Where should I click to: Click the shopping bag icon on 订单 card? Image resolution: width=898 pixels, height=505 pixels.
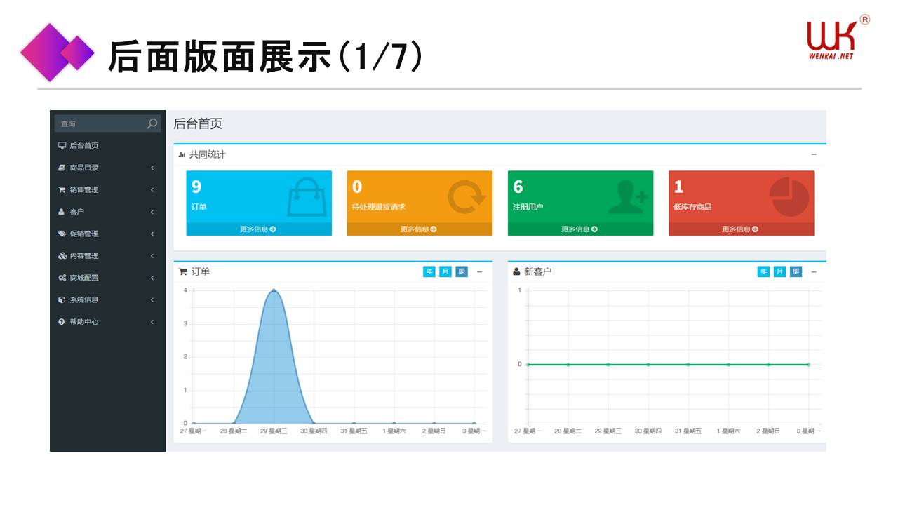(x=307, y=197)
